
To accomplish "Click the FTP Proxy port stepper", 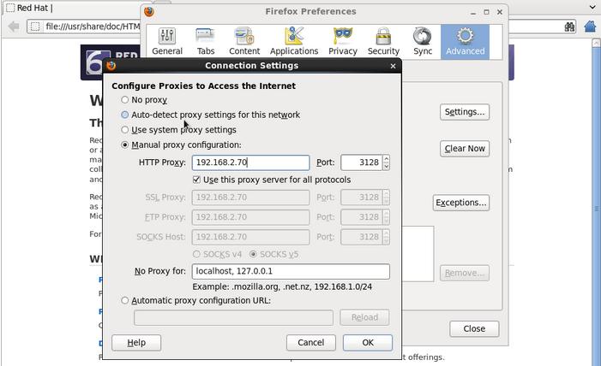I will (x=386, y=217).
